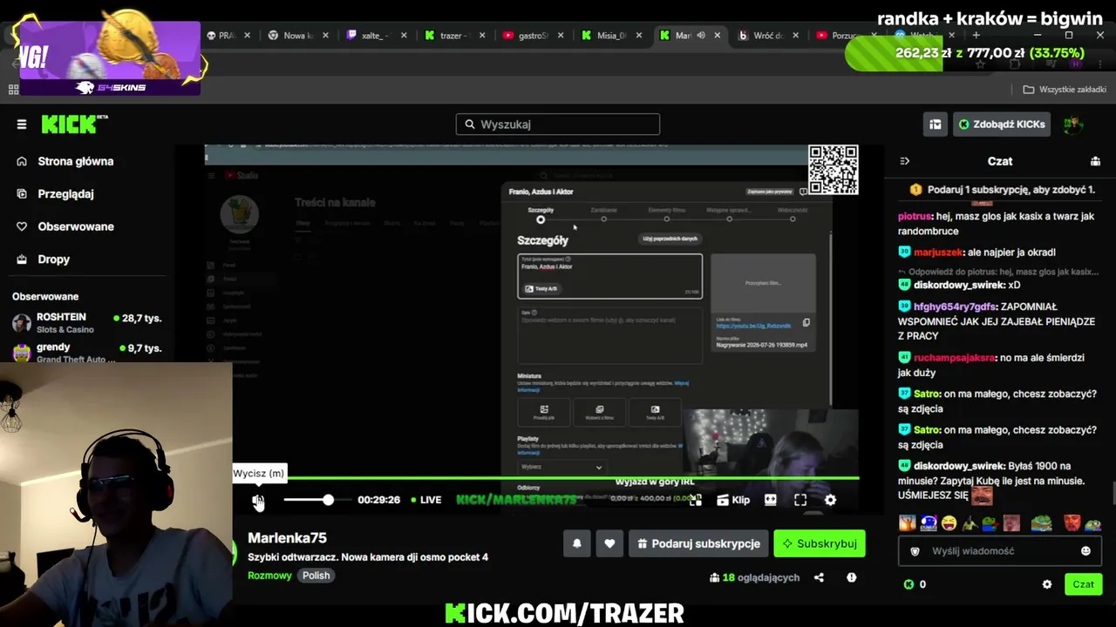Toggle theater mode in the player
This screenshot has height=627, width=1116.
[771, 500]
